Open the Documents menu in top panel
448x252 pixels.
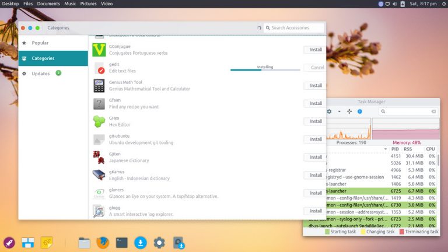(48, 3)
